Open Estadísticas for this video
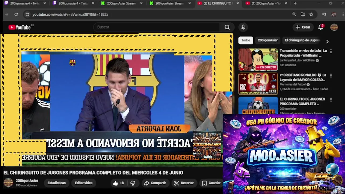The image size is (345, 194). (x=57, y=183)
